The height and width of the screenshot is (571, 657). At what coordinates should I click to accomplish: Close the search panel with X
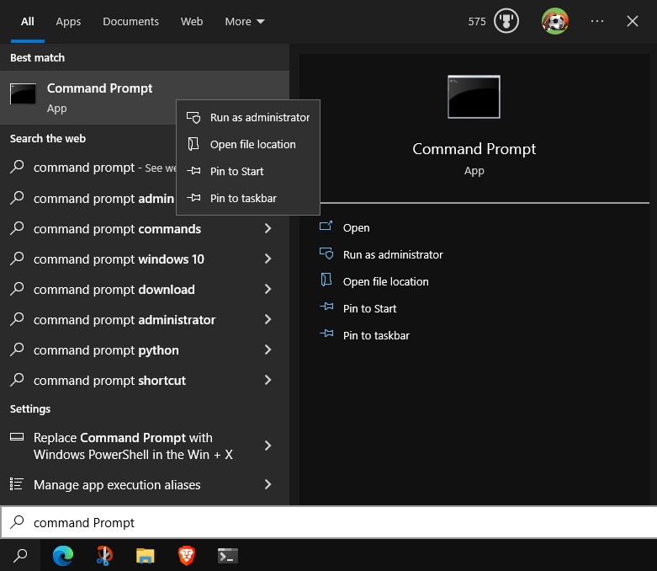pos(633,21)
